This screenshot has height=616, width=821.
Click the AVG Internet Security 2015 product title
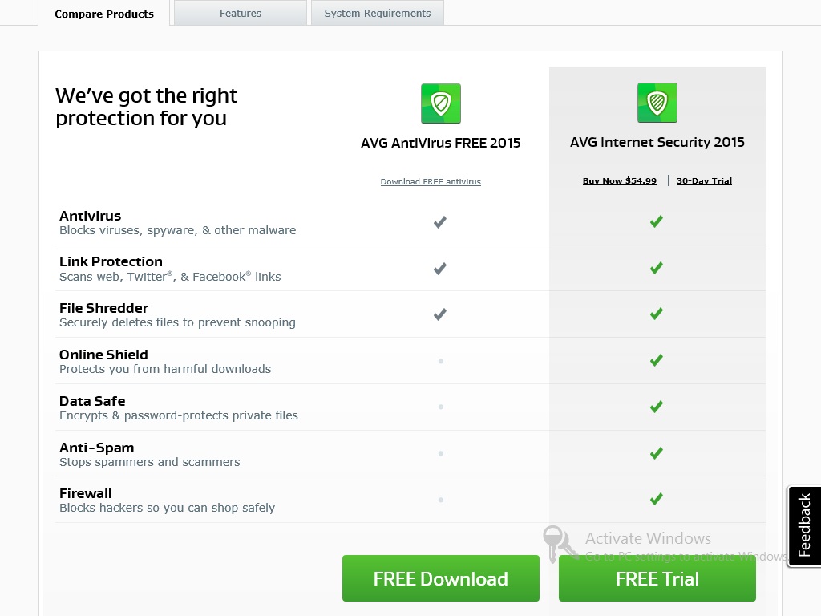[x=657, y=143]
